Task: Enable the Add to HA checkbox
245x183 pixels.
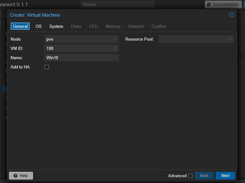Action: (x=46, y=67)
